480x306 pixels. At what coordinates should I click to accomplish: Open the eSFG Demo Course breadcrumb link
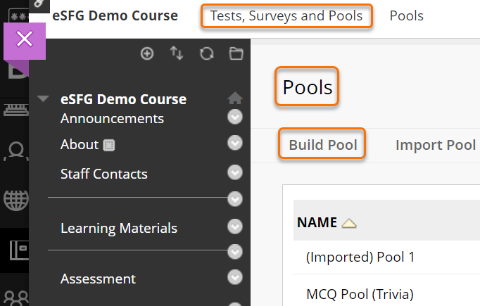point(115,15)
